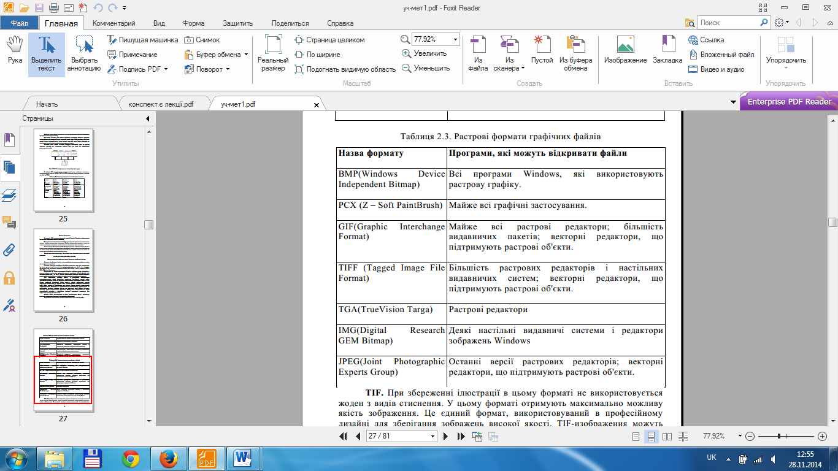
Task: Activate the Выделить текст tool
Action: coord(47,55)
